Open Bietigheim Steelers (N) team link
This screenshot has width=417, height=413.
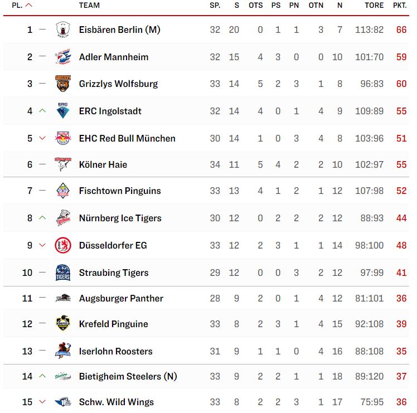tap(128, 376)
